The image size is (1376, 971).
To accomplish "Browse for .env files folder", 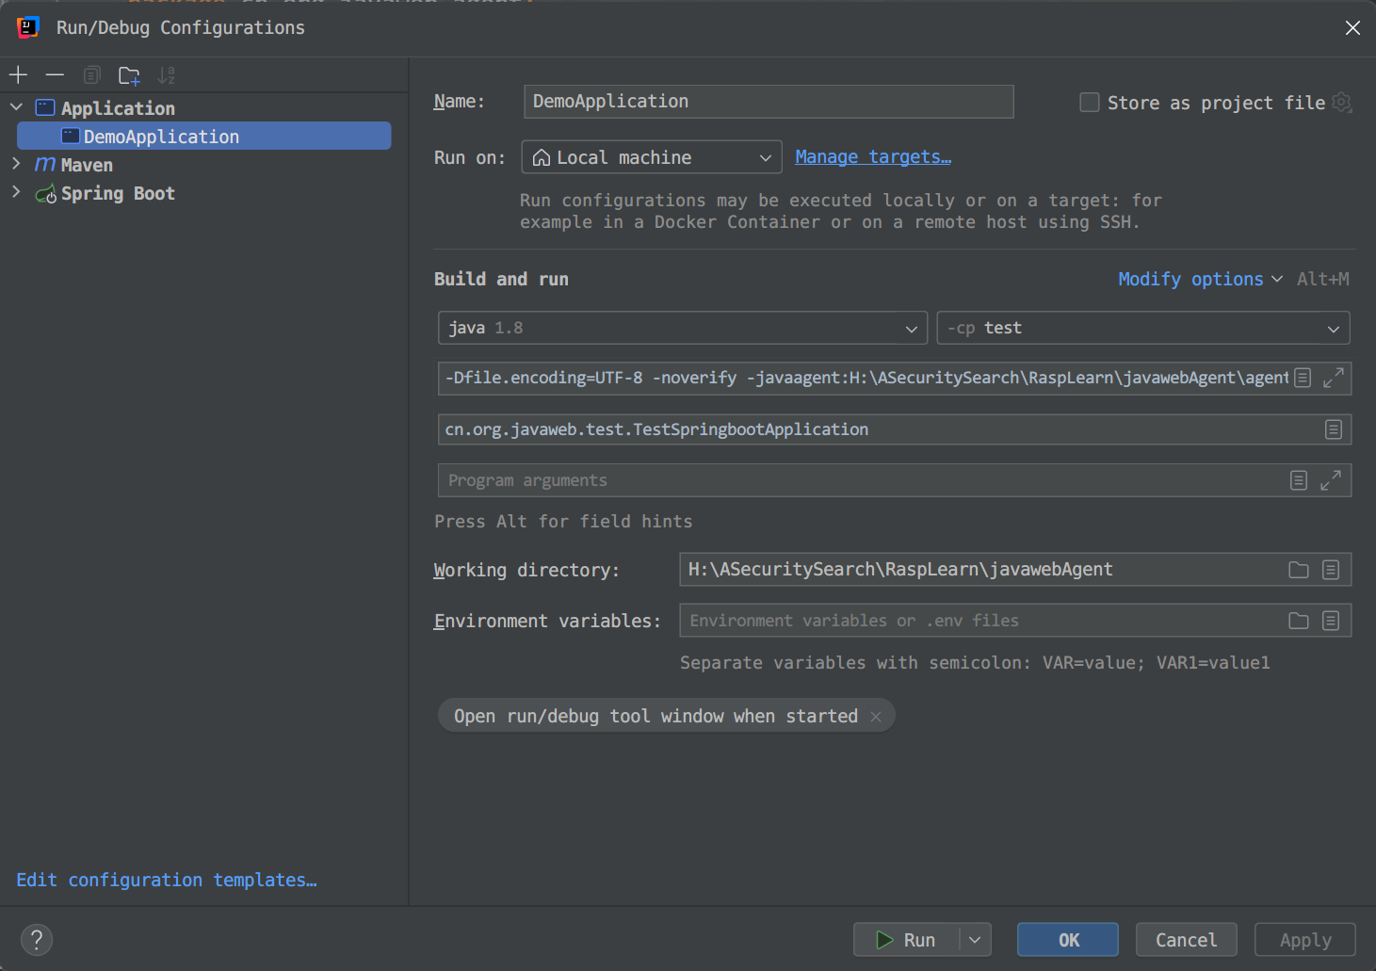I will pyautogui.click(x=1299, y=621).
